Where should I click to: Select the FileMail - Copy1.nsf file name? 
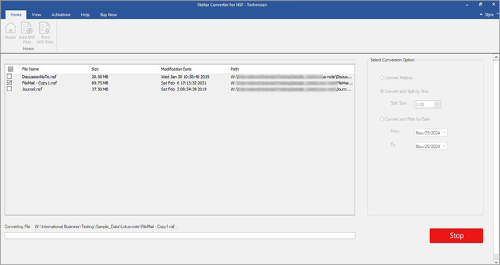coord(39,83)
